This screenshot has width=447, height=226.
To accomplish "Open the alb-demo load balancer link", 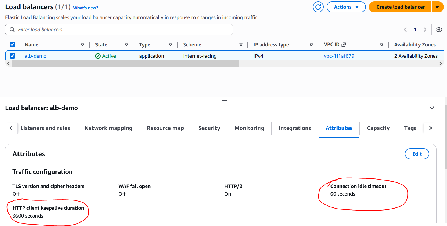I will click(35, 56).
